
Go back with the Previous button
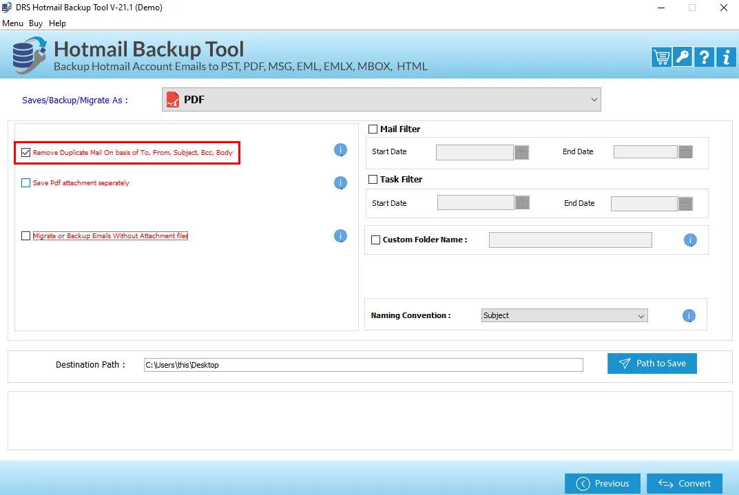coord(603,484)
